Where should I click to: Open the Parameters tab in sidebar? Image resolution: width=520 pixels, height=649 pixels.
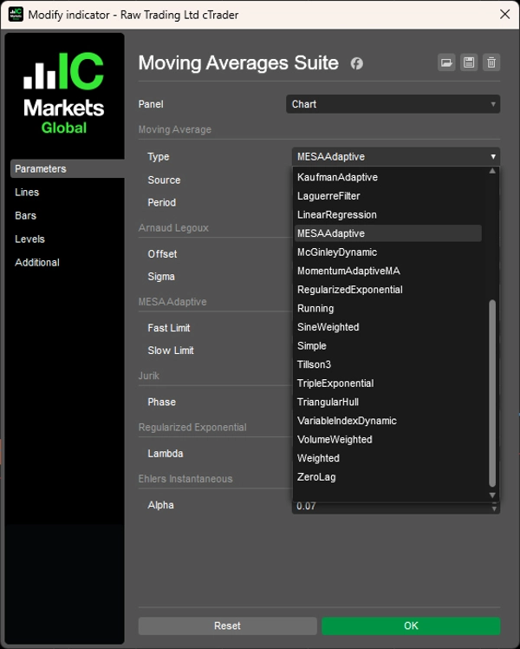(x=68, y=168)
